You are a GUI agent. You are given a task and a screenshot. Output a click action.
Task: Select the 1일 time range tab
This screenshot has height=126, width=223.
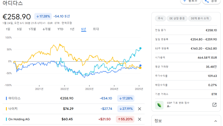coord(8,29)
